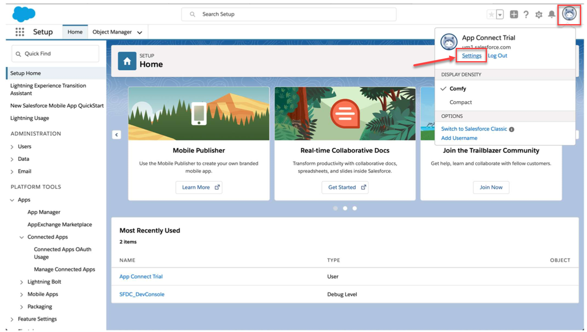Click the Settings link in profile menu
This screenshot has width=587, height=332.
pos(472,56)
